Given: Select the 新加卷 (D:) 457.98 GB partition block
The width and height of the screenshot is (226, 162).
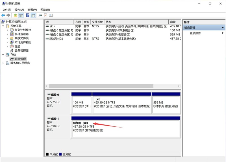Looking at the screenshot, I should [x=126, y=127].
